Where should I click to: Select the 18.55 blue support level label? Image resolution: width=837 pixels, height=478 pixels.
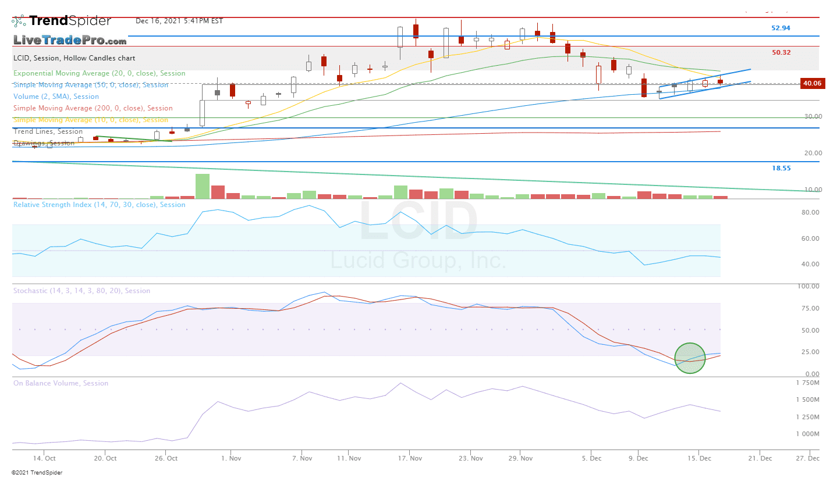(x=781, y=168)
